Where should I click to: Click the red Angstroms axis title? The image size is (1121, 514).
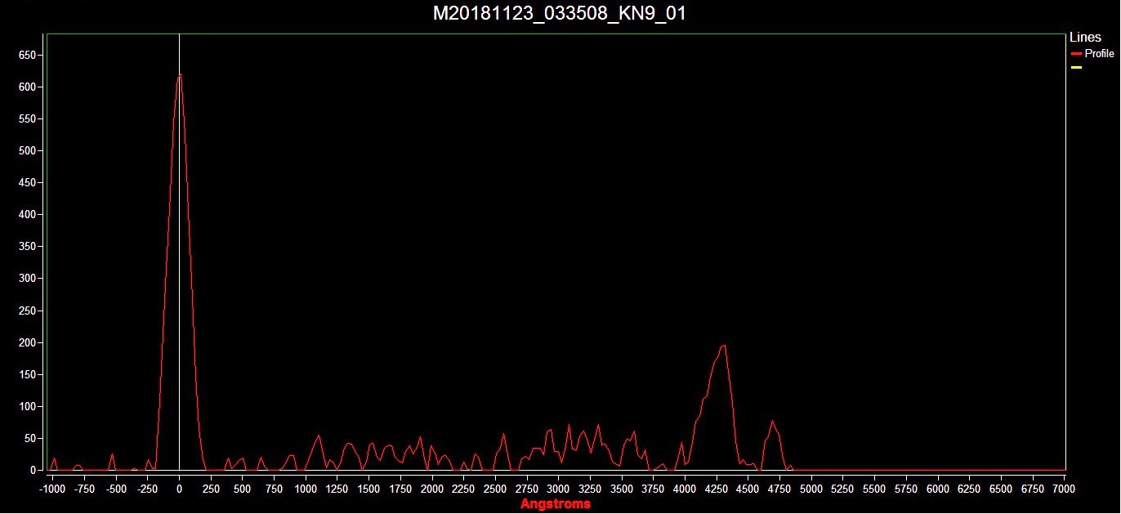(x=555, y=504)
